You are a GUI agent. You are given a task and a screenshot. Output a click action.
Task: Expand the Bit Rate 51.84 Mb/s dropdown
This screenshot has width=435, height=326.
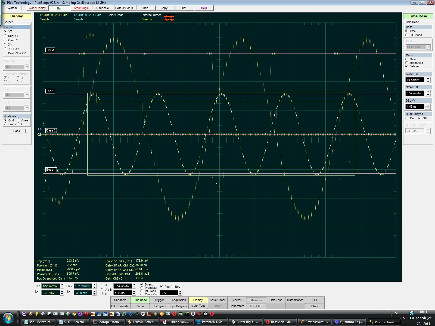pyautogui.click(x=428, y=47)
